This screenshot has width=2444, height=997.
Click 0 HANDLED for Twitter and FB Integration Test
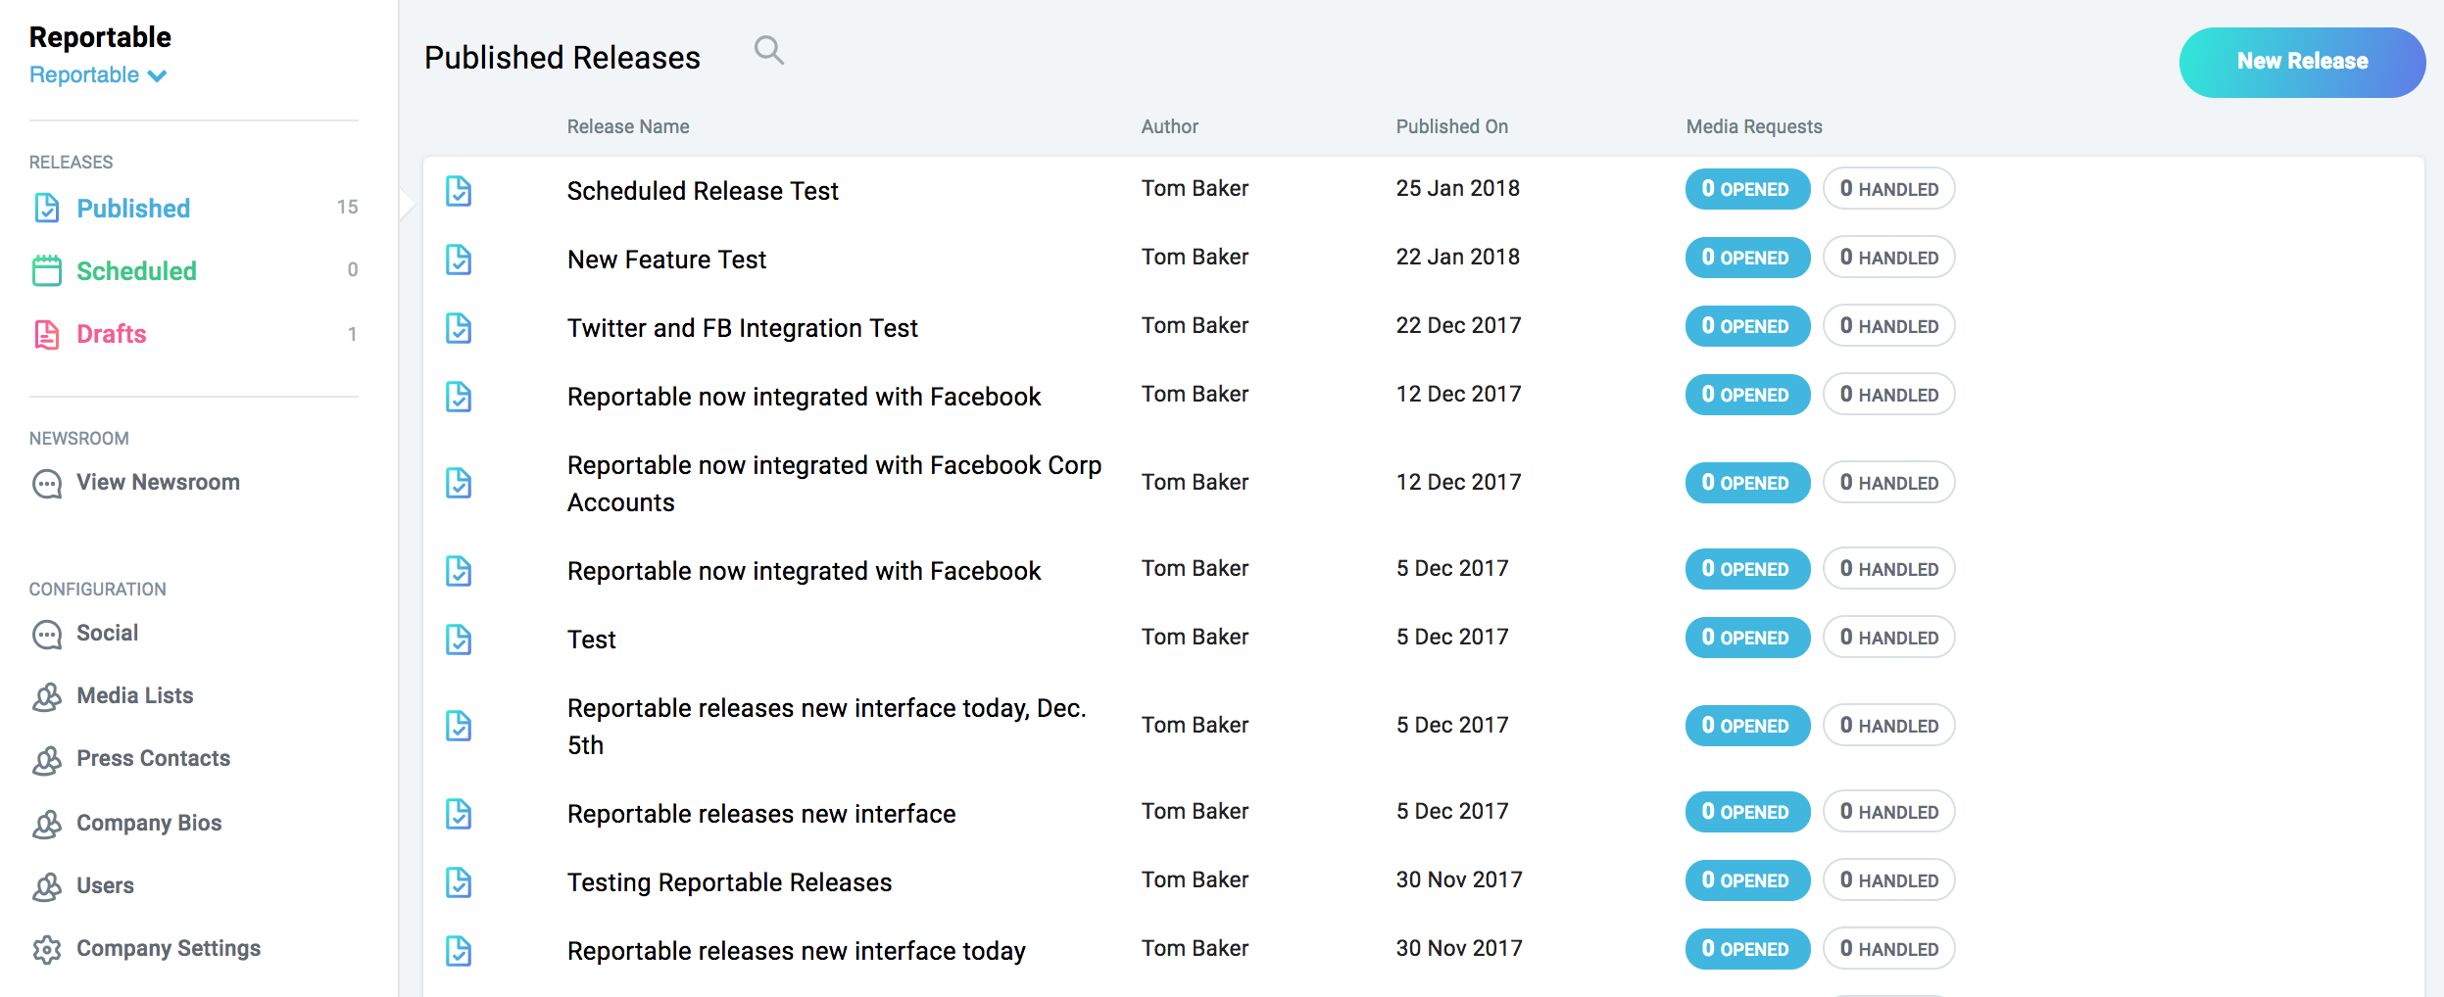click(x=1888, y=326)
